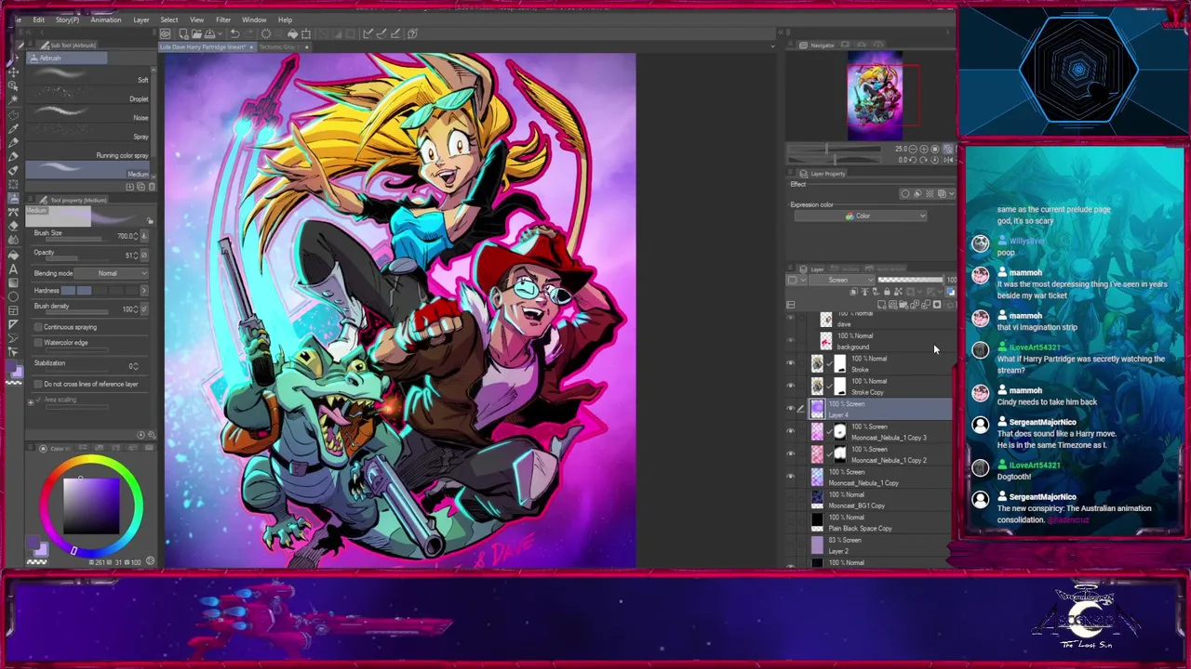Click the Undo icon in command bar

pos(234,34)
